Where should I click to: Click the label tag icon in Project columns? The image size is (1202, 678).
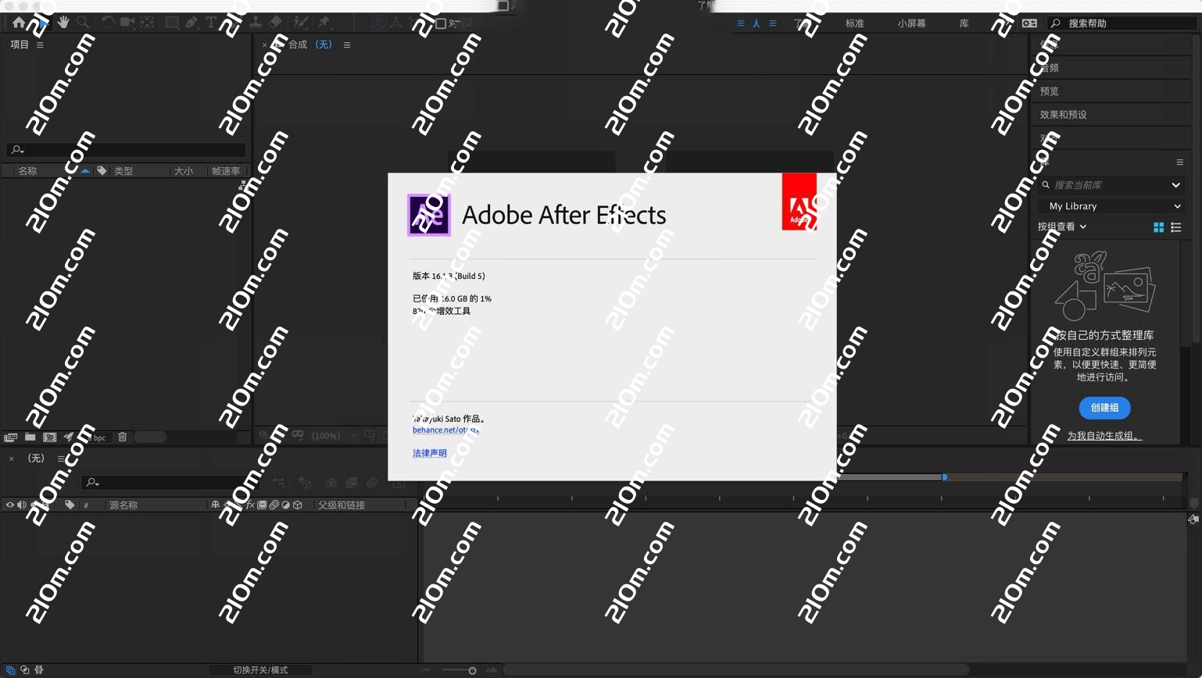tap(102, 170)
